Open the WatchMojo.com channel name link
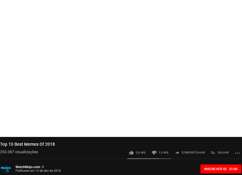The width and height of the screenshot is (242, 175). pos(28,167)
